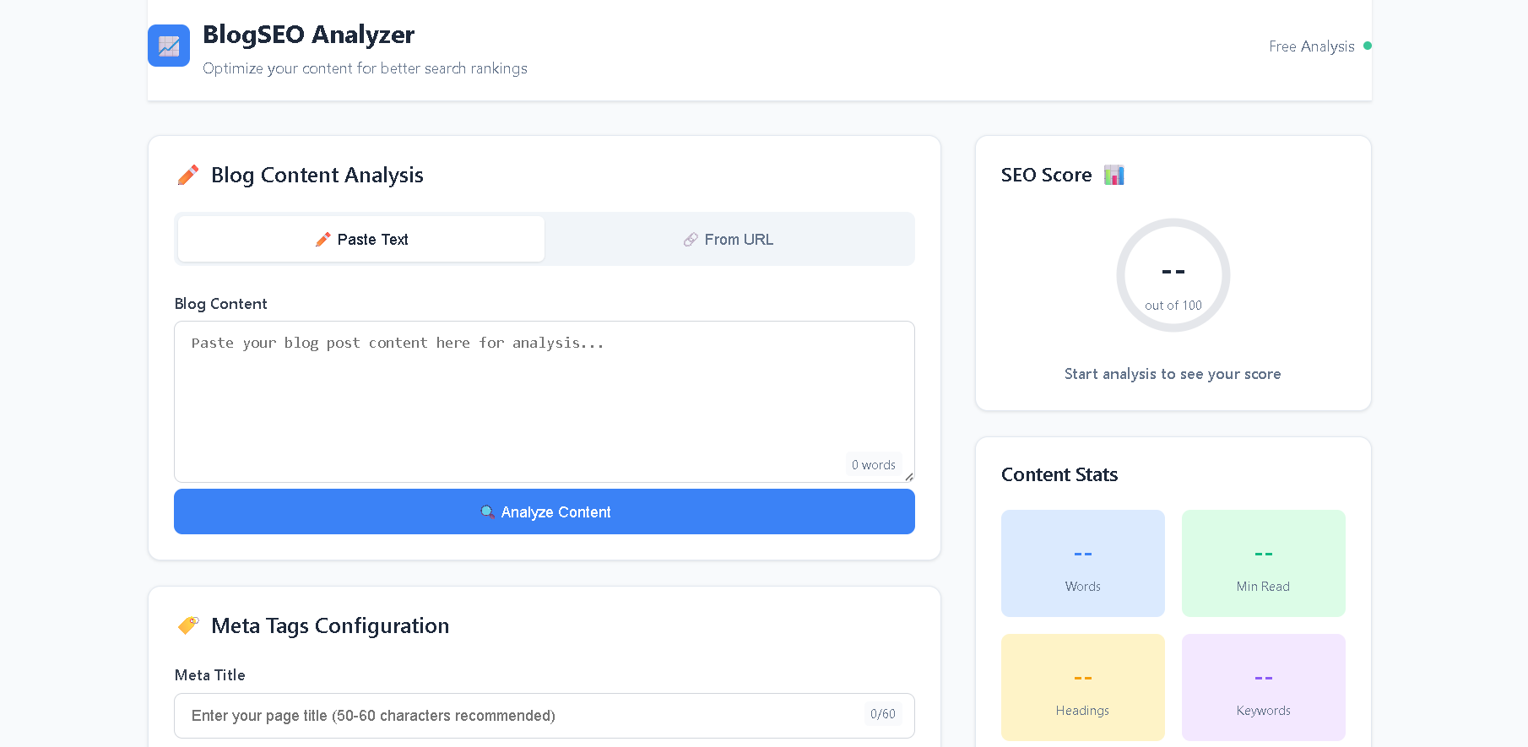Viewport: 1528px width, 747px height.
Task: Click the pencil icon beside Blog Content Analysis
Action: tap(188, 175)
